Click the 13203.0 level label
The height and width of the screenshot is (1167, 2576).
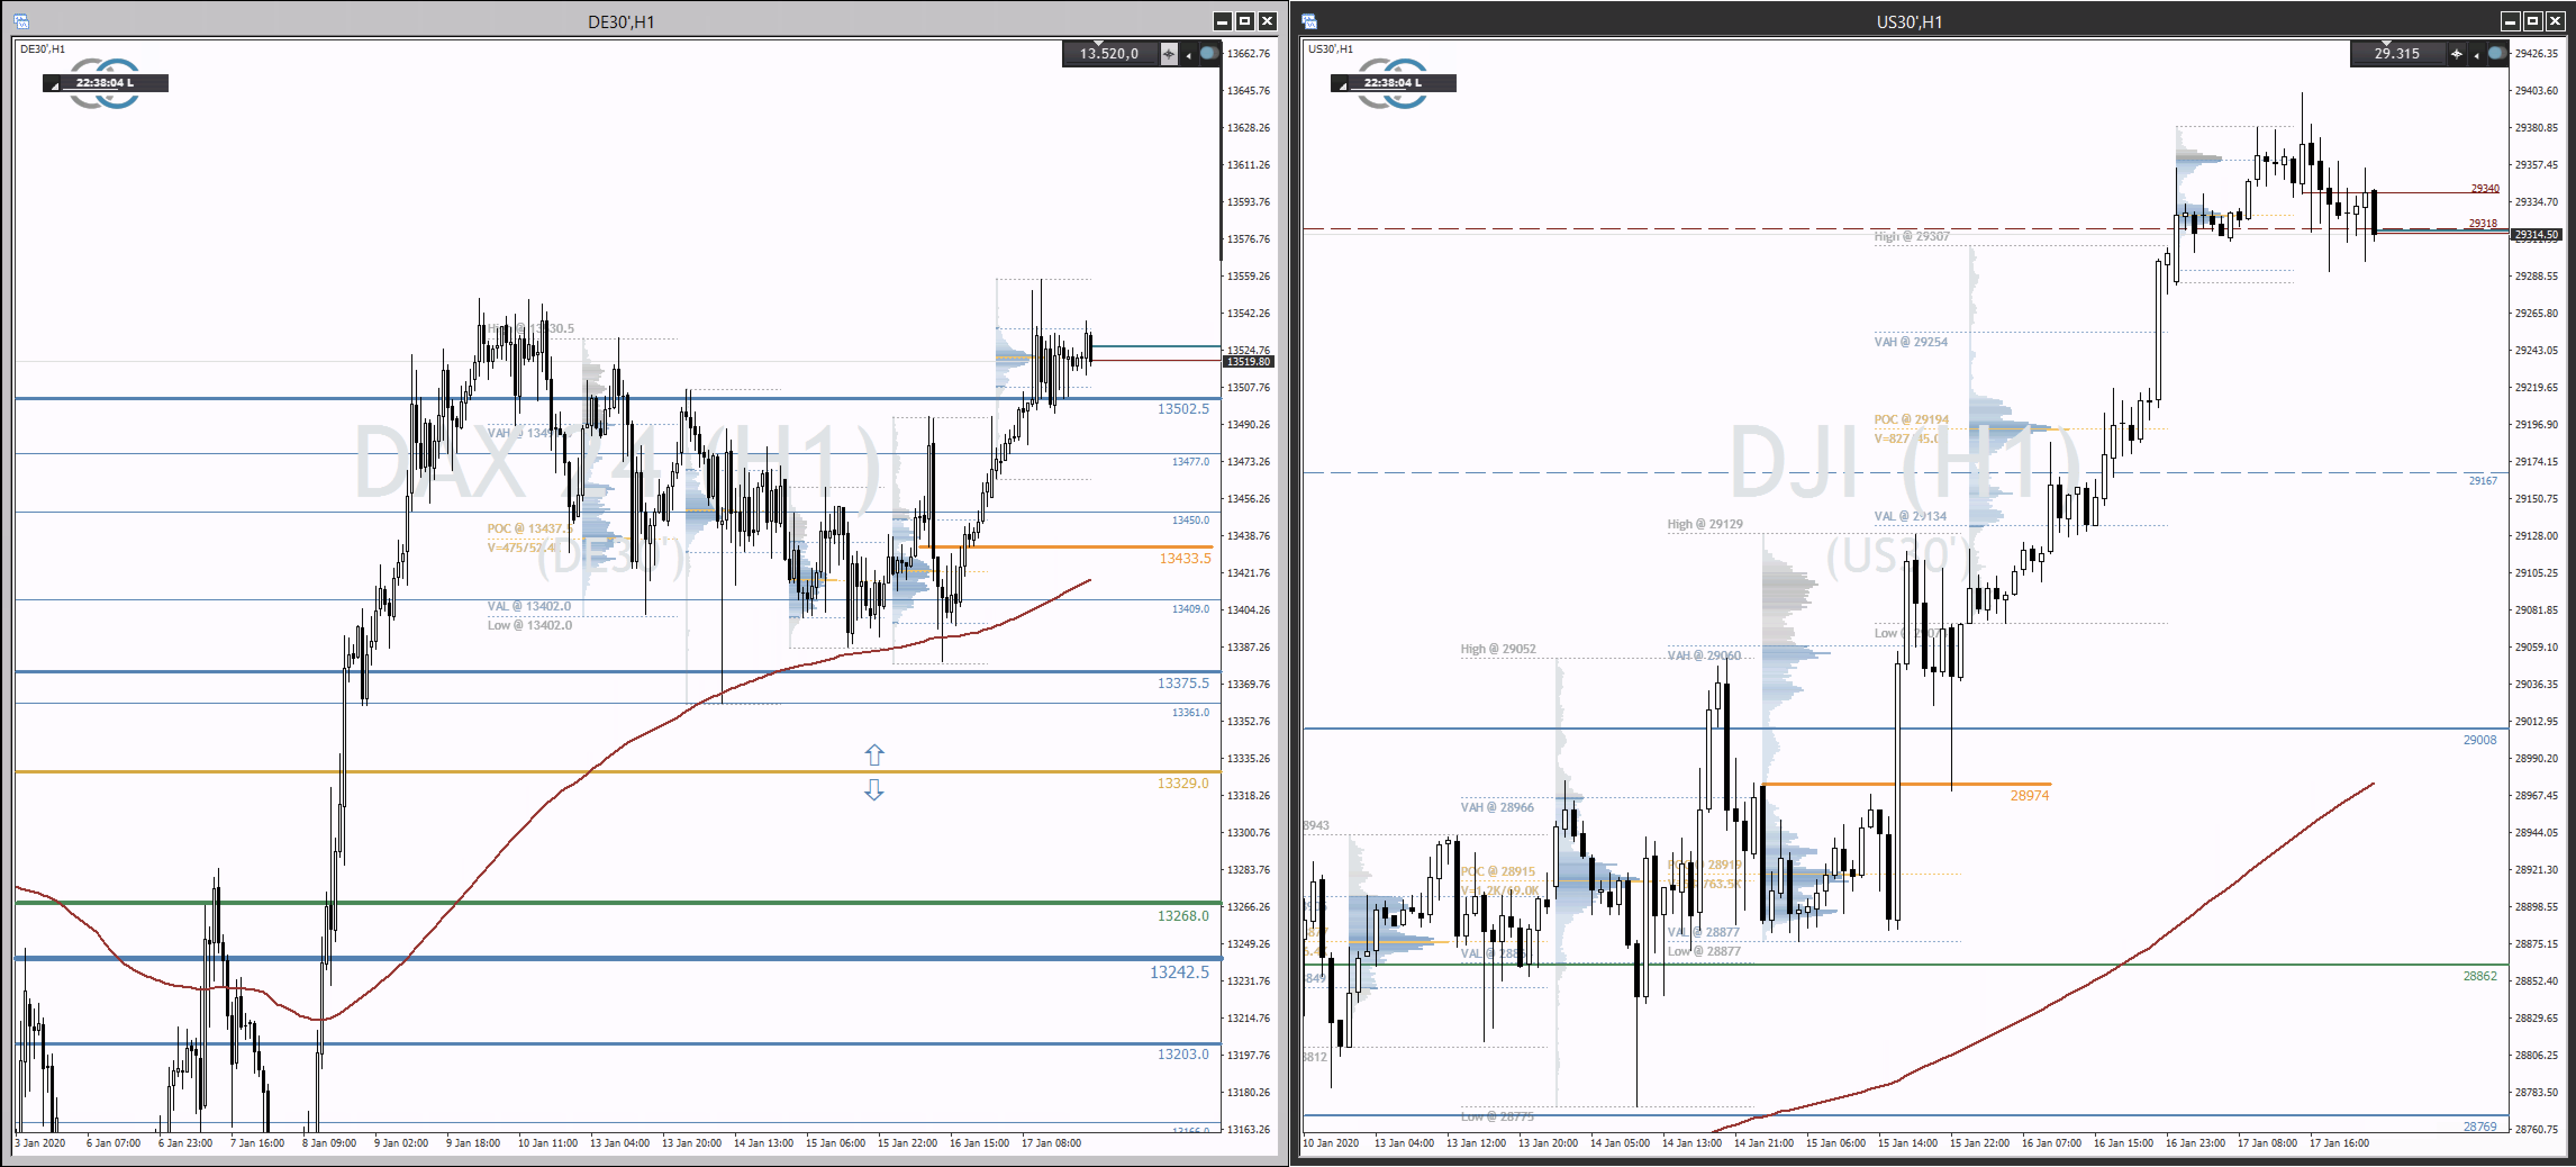click(1183, 1054)
